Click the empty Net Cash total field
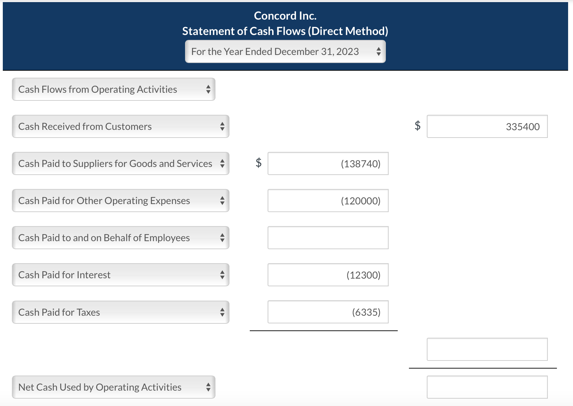Viewport: 573px width, 406px height. [x=487, y=386]
